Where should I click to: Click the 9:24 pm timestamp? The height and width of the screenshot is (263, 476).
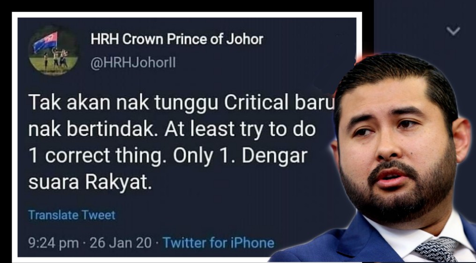click(53, 243)
